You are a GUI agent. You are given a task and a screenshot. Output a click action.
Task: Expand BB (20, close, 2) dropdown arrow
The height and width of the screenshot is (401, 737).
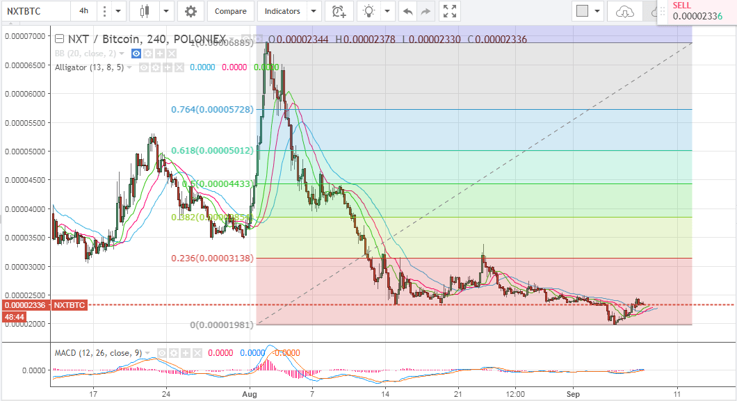pos(122,54)
